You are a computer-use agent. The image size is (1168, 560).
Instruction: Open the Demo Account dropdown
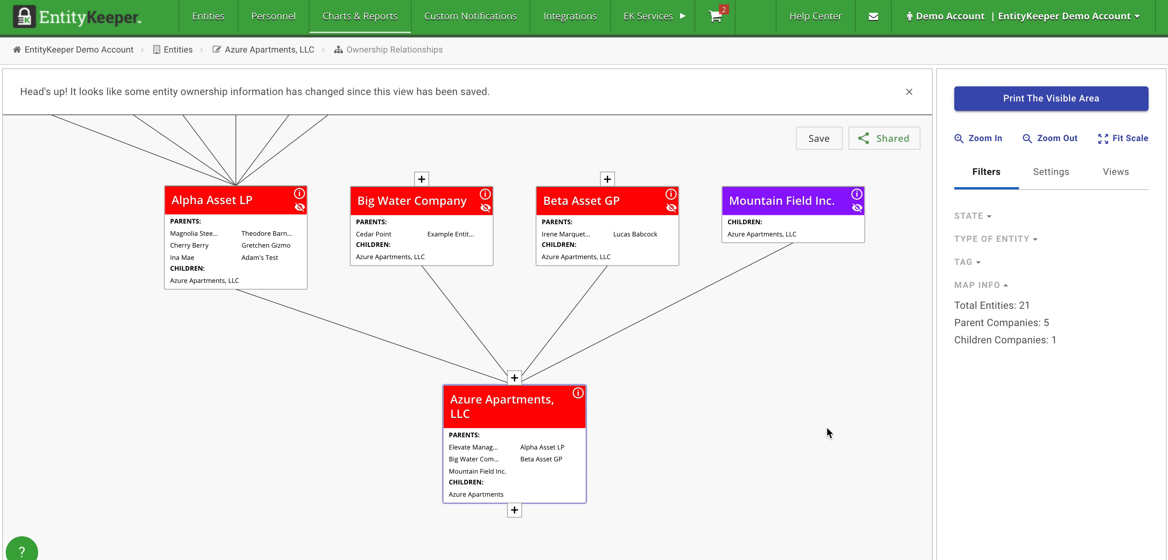[1023, 16]
